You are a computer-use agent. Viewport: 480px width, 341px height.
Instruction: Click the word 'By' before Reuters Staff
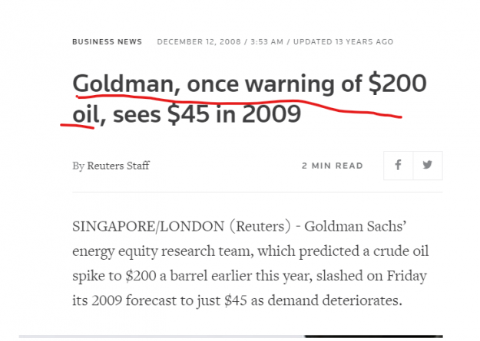(x=78, y=166)
